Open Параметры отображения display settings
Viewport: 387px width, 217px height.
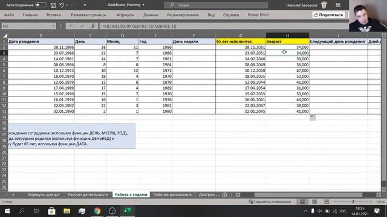click(270, 202)
